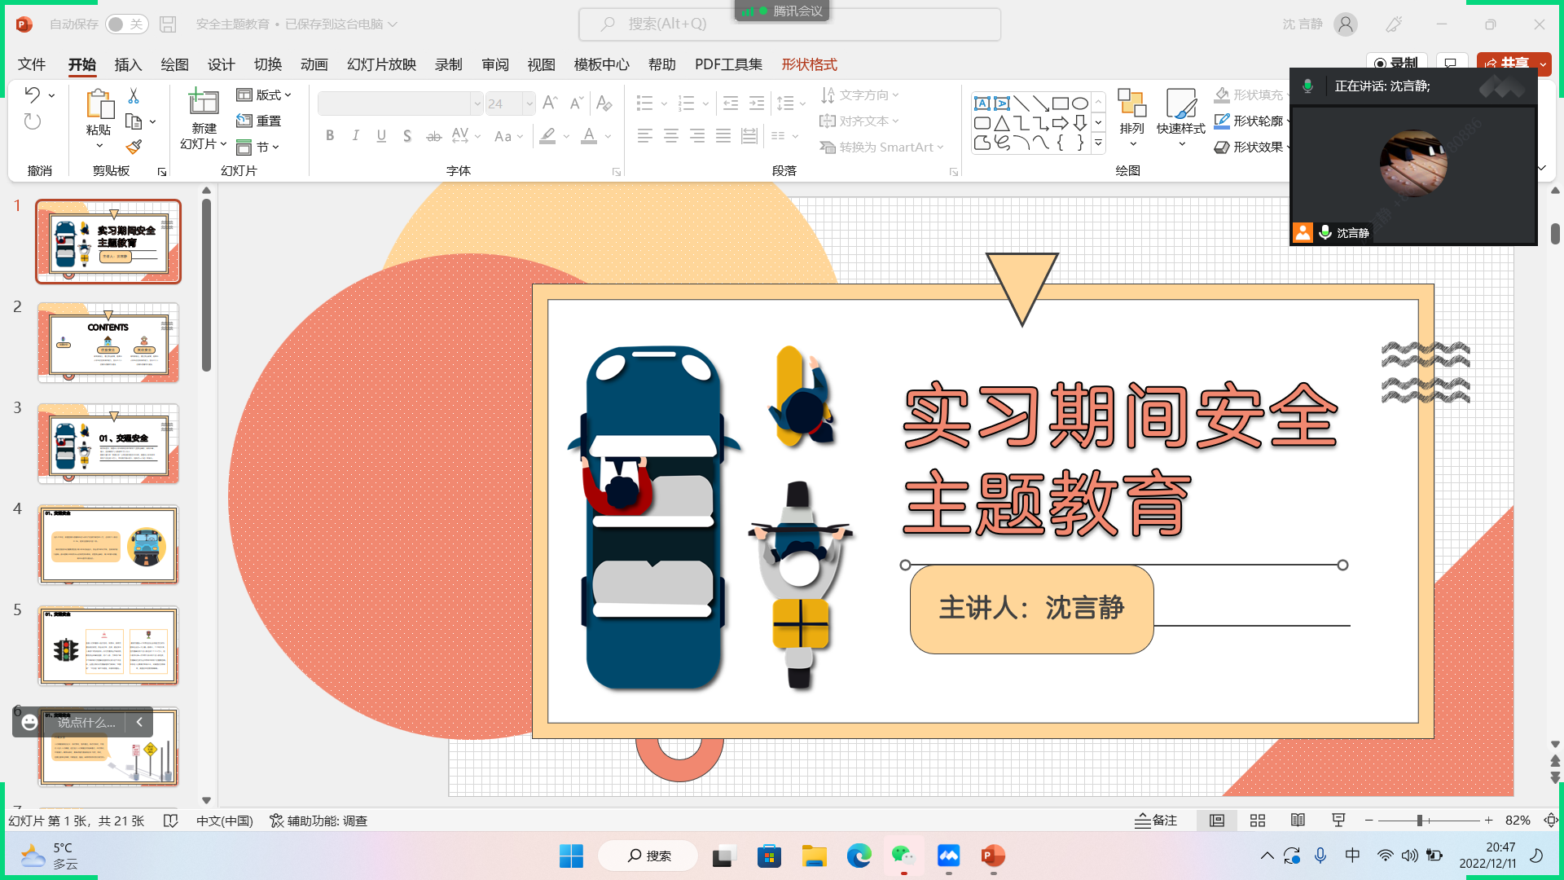The height and width of the screenshot is (880, 1564).
Task: Click the Undo arrow icon
Action: coord(33,95)
